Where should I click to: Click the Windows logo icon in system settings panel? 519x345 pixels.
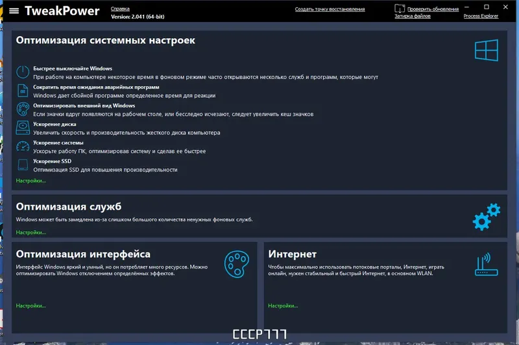(x=486, y=50)
